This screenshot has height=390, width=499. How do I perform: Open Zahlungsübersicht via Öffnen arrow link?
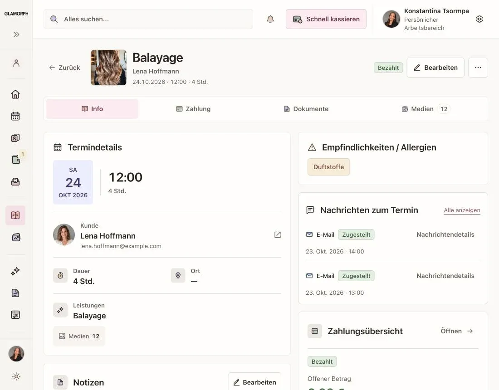(457, 331)
